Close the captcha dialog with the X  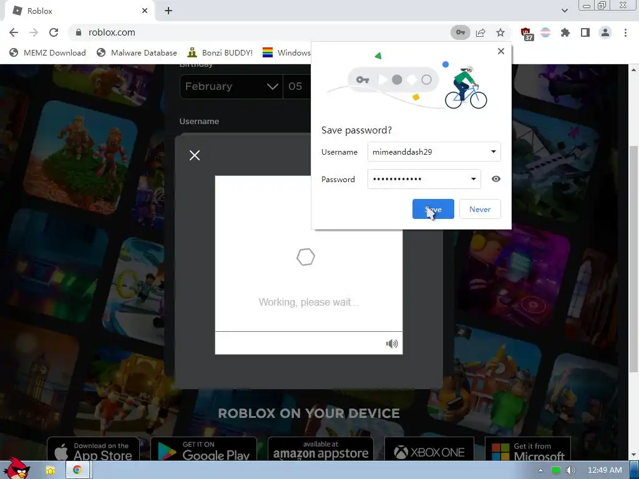(195, 155)
